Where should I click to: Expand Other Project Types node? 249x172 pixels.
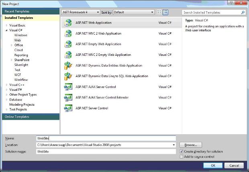click(6, 94)
